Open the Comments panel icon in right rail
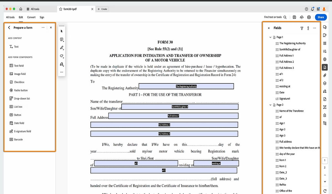This screenshot has width=332, height=194. [x=325, y=27]
